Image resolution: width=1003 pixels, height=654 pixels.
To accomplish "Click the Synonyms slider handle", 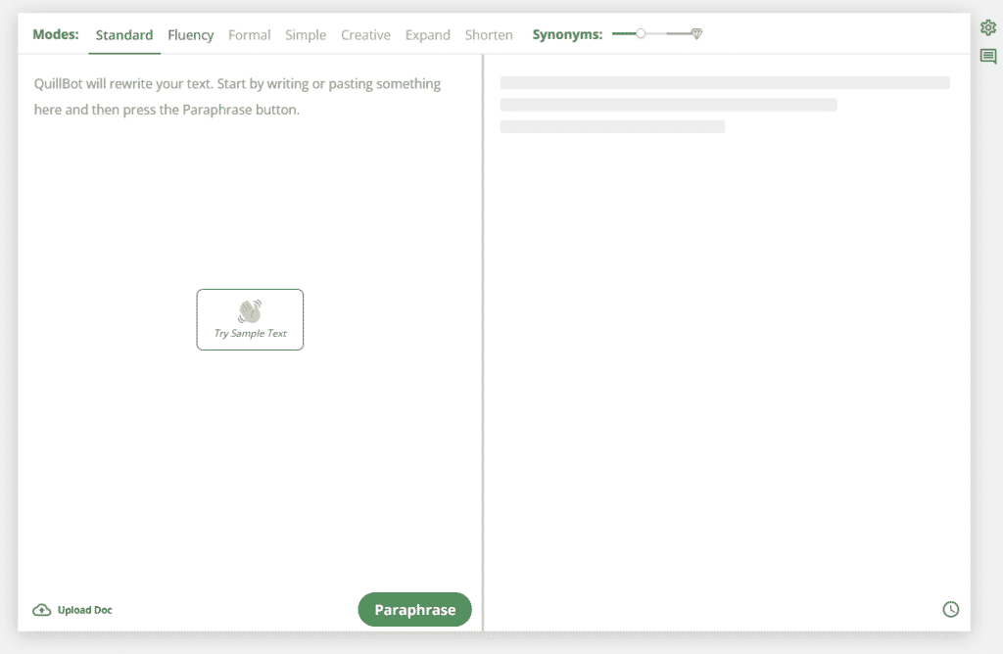I will (641, 34).
